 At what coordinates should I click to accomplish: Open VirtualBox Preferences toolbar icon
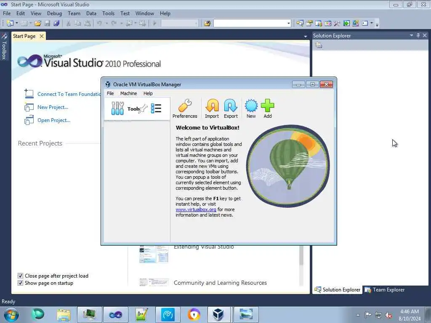[x=185, y=109]
